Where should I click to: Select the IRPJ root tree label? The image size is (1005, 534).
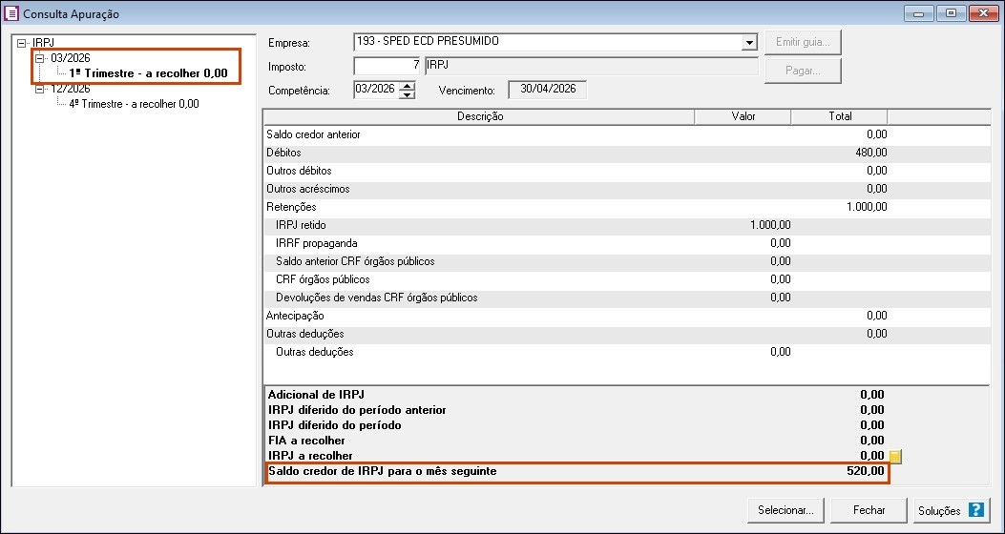tap(44, 44)
